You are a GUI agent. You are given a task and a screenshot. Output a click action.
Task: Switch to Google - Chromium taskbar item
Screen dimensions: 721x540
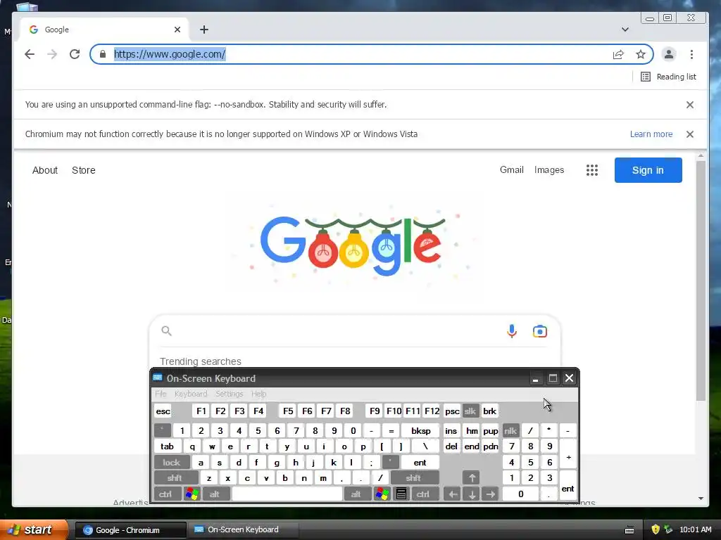click(x=131, y=530)
